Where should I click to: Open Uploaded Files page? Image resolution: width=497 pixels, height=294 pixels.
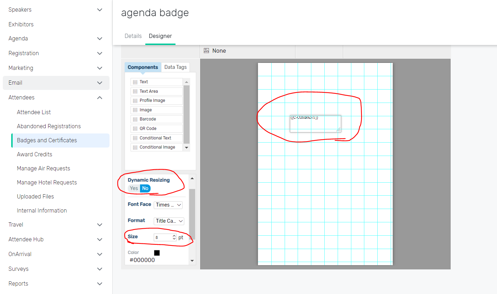click(35, 196)
